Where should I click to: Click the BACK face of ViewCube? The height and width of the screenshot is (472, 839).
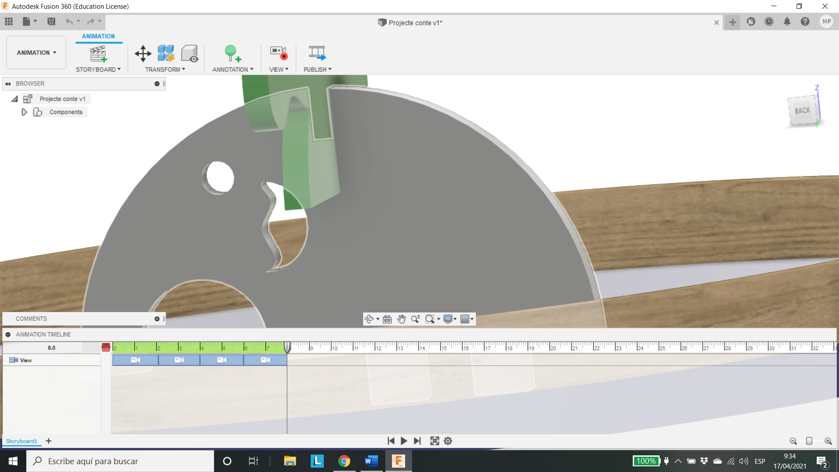click(x=802, y=111)
